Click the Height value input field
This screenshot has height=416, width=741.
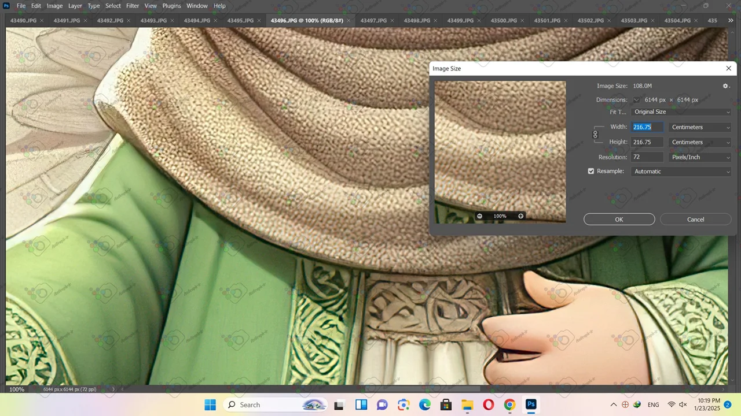647,142
